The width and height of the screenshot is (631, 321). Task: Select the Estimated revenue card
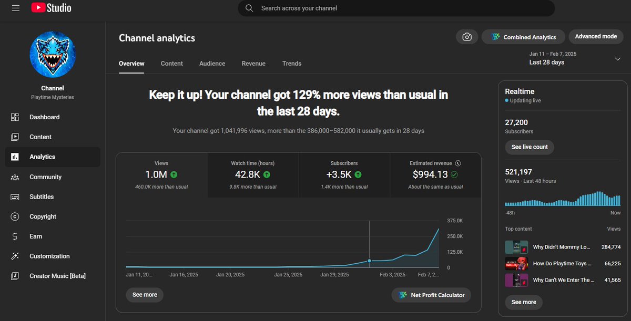[435, 175]
